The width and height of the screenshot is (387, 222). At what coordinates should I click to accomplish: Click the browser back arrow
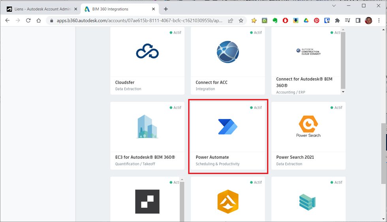(8, 21)
